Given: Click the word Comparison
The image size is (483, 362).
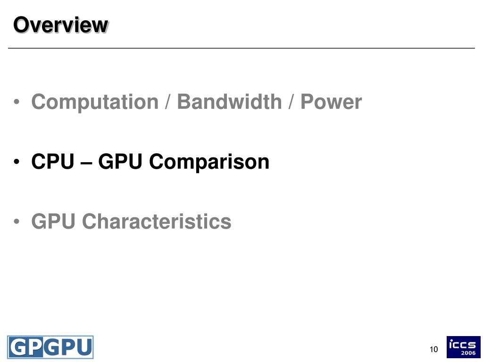Looking at the screenshot, I should tap(209, 162).
